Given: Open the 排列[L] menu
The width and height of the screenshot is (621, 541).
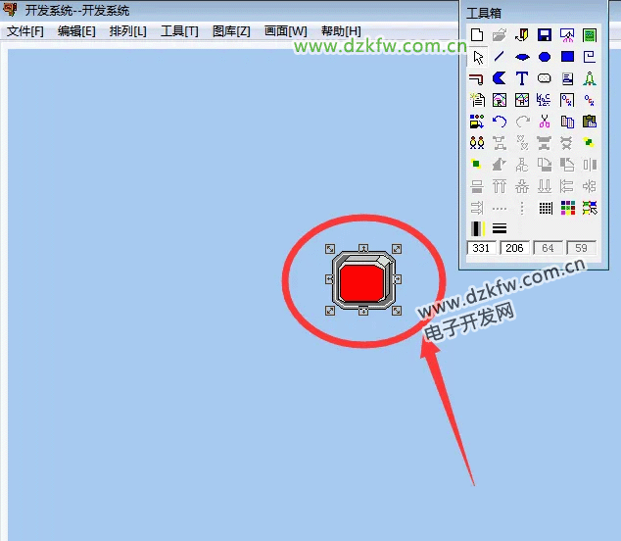Looking at the screenshot, I should (127, 31).
